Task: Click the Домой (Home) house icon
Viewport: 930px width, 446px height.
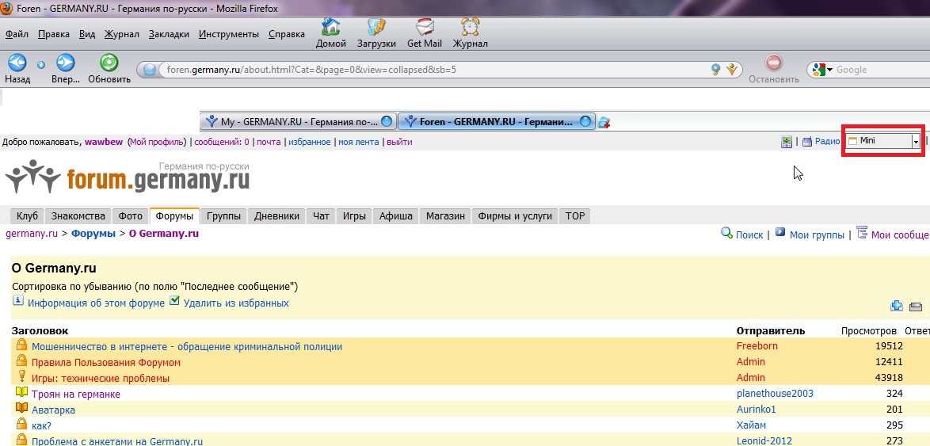Action: (331, 27)
